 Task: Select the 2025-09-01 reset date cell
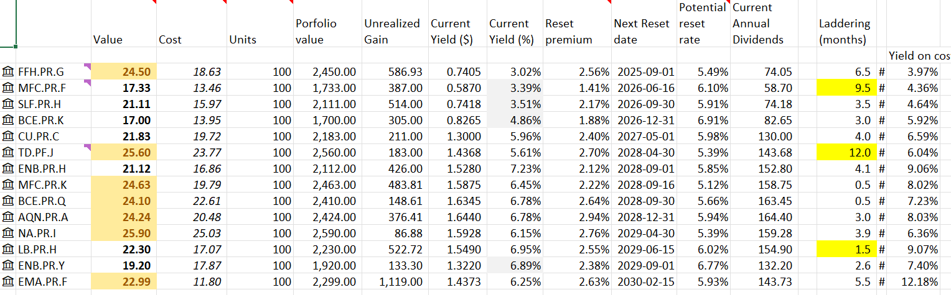[644, 72]
